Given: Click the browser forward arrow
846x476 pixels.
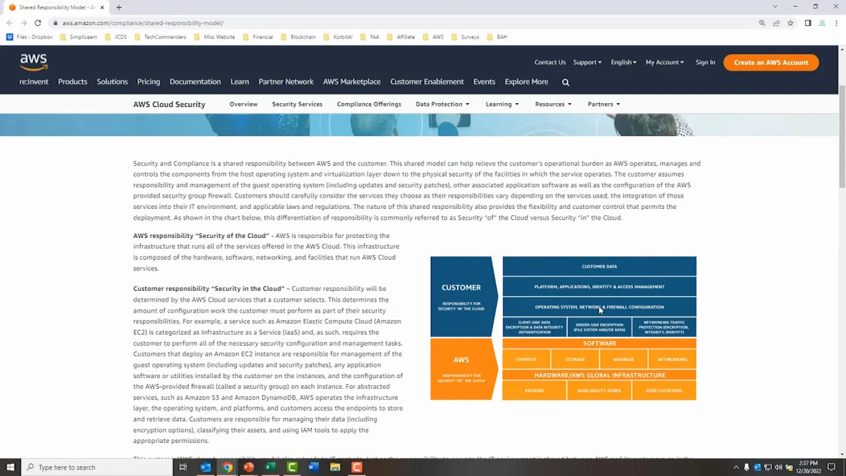Looking at the screenshot, I should [23, 22].
